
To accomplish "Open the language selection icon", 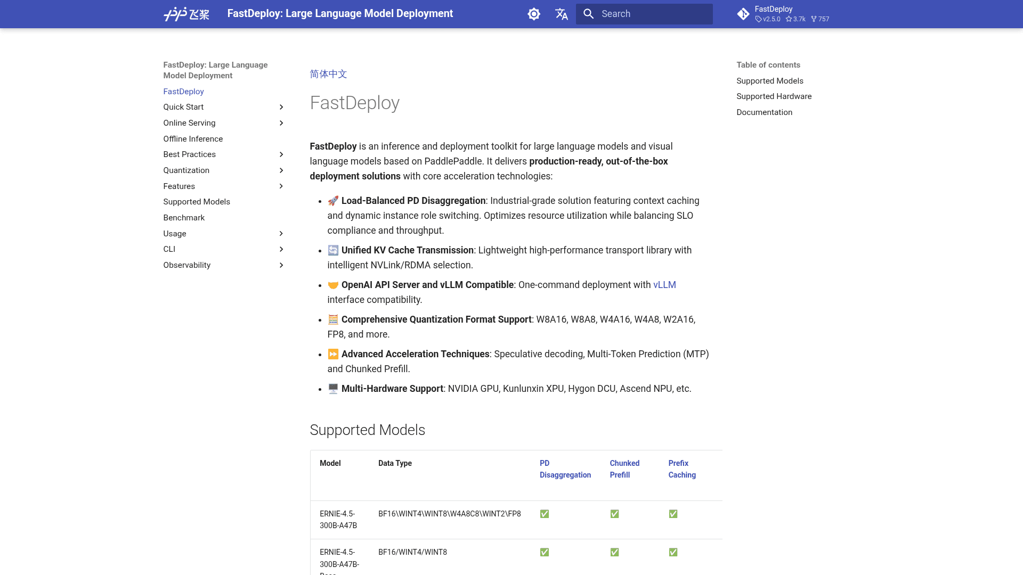I will click(x=562, y=14).
